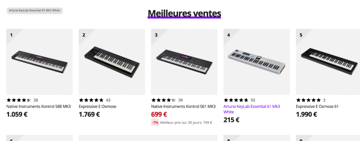Open the Native Instruments Kontrol S88 MK3 image

coord(39,62)
